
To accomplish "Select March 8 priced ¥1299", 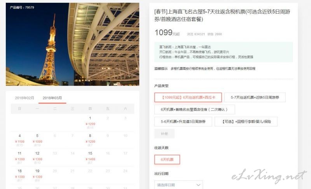I will coord(90,140).
